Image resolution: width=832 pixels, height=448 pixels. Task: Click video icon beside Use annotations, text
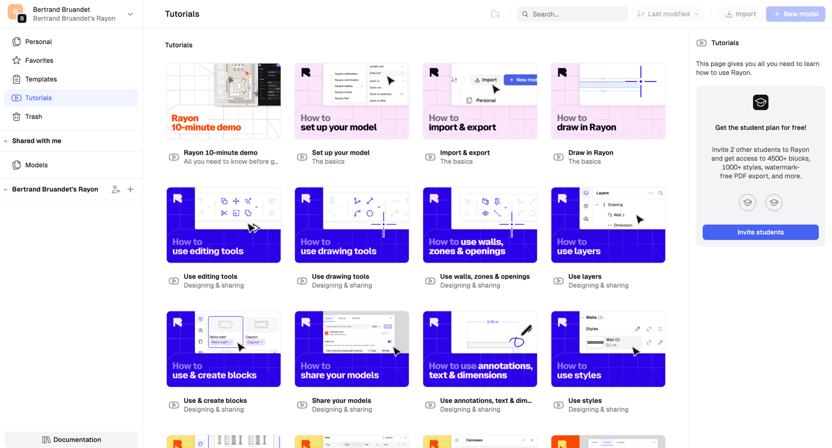coord(430,405)
